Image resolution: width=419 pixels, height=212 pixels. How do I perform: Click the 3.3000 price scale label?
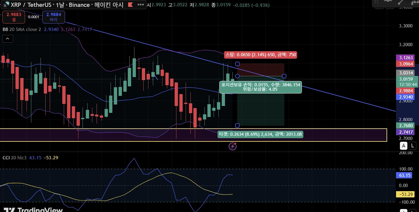tap(406, 26)
